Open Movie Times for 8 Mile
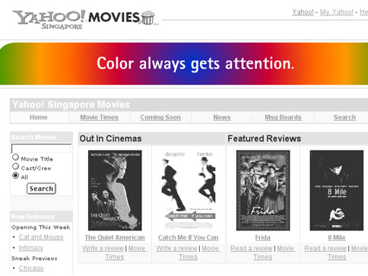The image size is (368, 276). click(x=337, y=257)
